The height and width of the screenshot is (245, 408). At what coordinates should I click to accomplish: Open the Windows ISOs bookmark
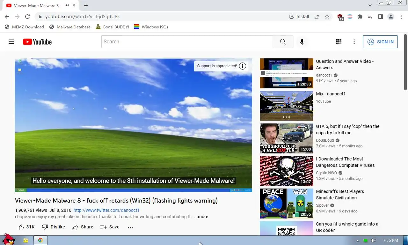[x=151, y=27]
